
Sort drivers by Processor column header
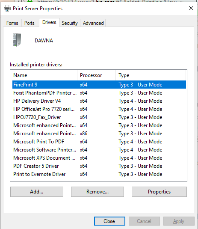(97, 75)
